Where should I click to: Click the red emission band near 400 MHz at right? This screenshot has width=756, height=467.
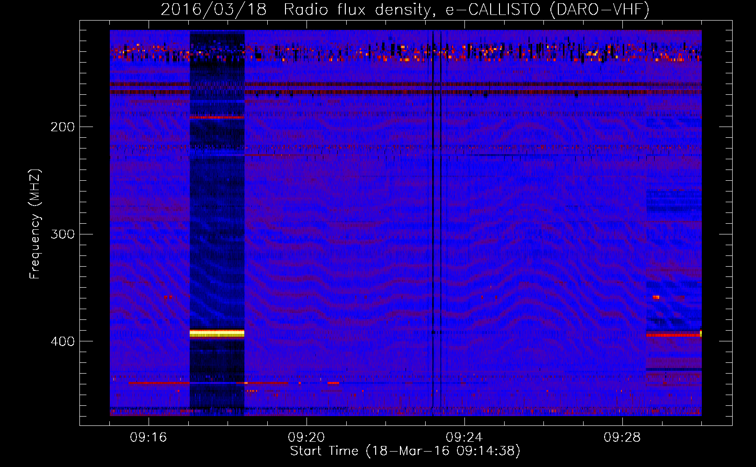(x=673, y=335)
